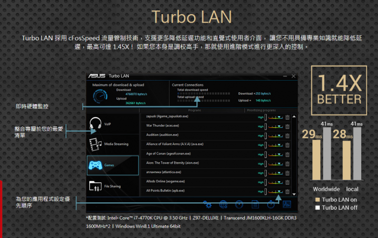Adjust priority slider for Age of Conan
Screen dimensions: 378x238
[276, 154]
